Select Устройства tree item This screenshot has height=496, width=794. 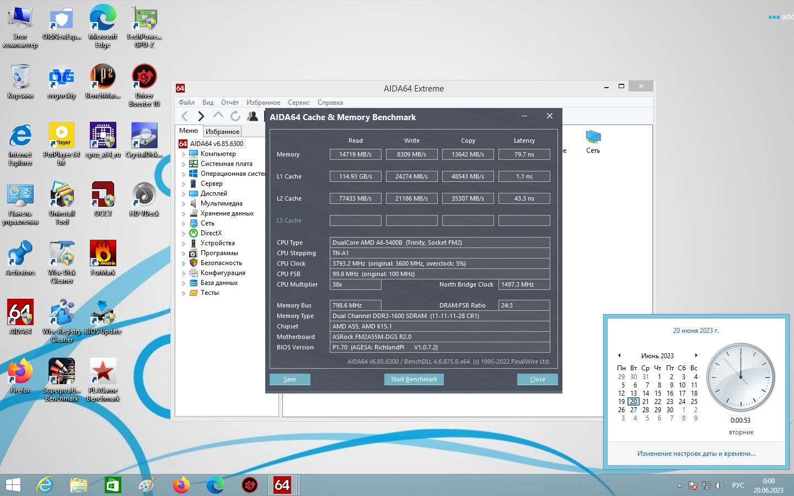pyautogui.click(x=218, y=243)
